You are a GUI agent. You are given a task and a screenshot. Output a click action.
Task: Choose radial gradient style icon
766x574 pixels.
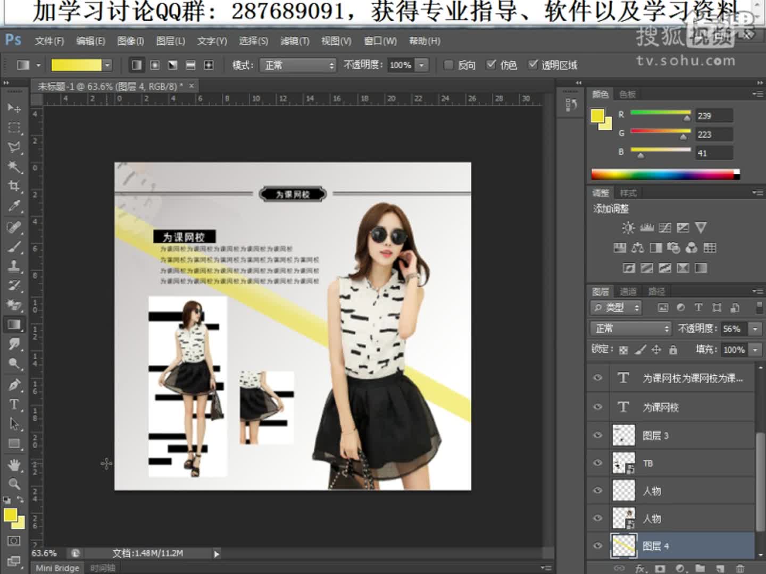[x=155, y=65]
